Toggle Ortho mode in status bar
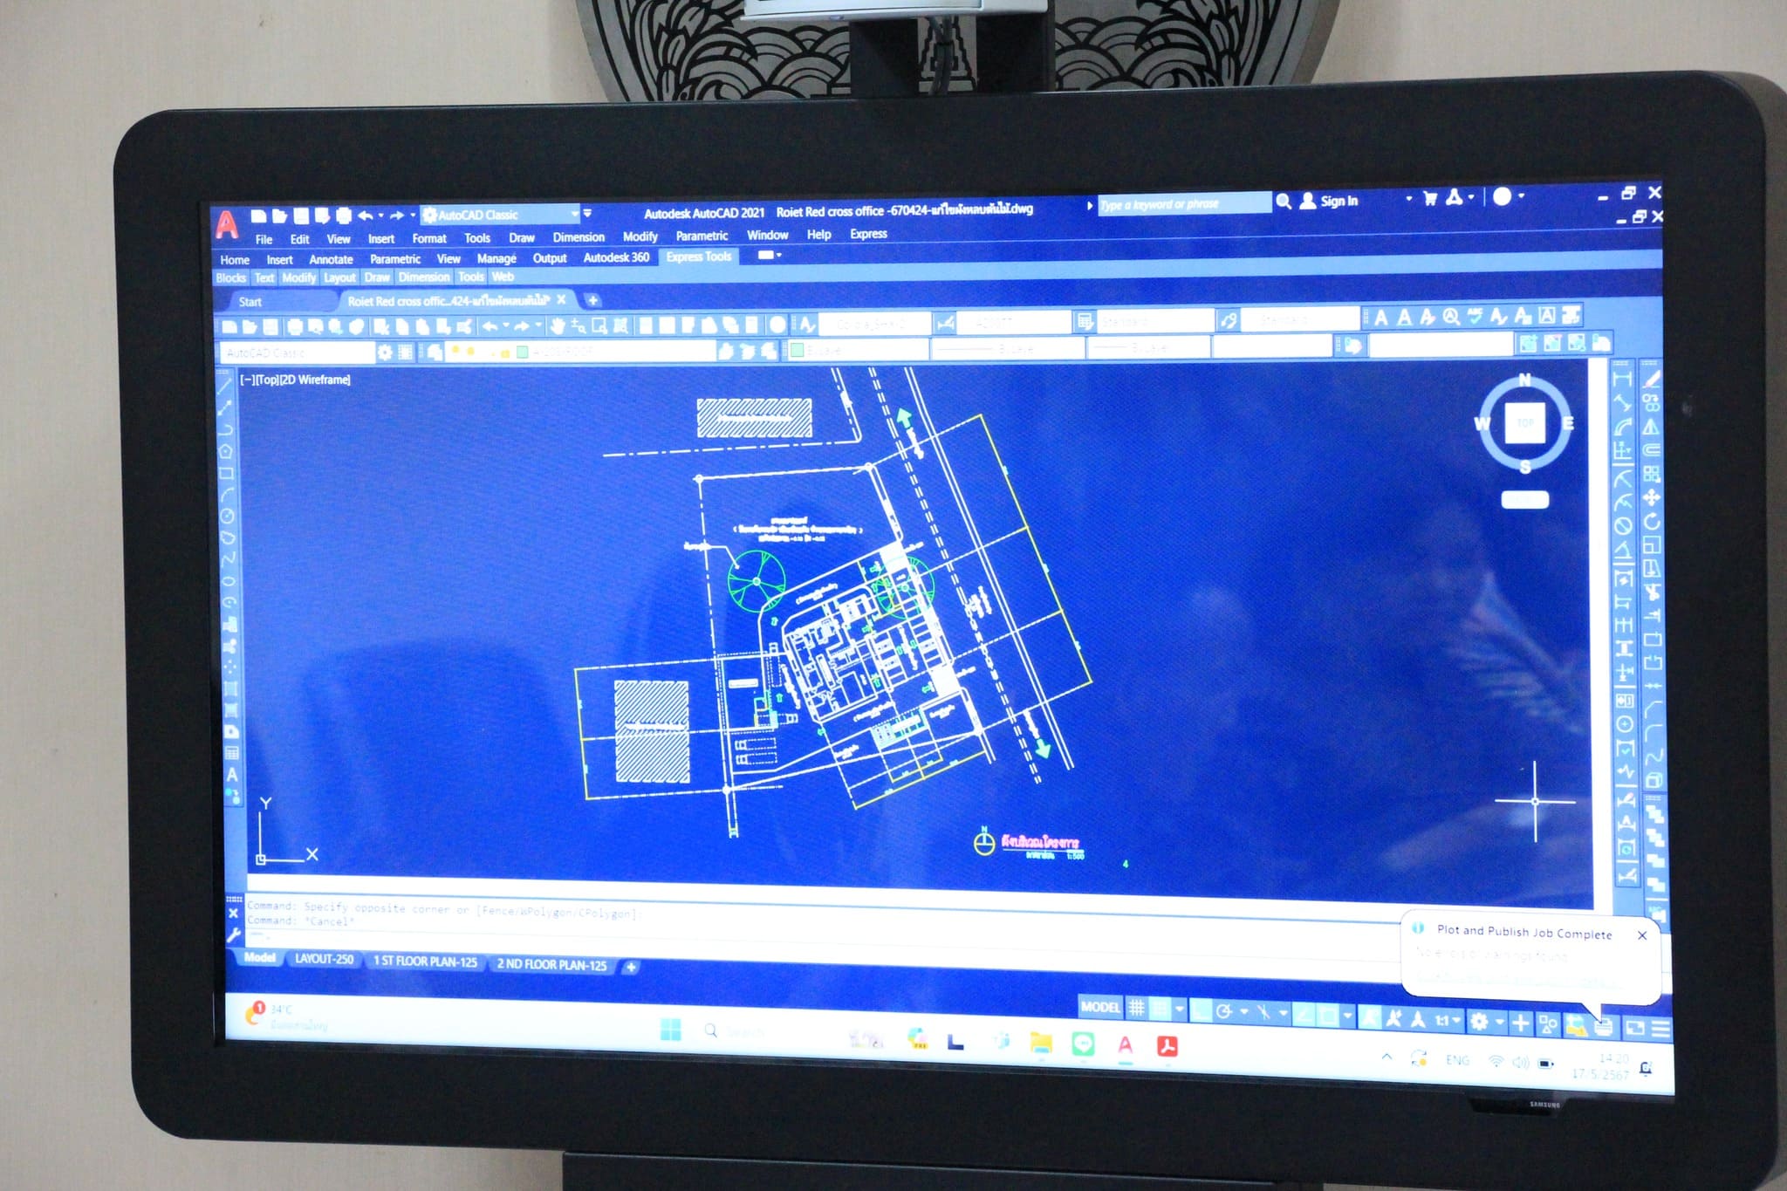This screenshot has width=1787, height=1191. [1202, 1010]
